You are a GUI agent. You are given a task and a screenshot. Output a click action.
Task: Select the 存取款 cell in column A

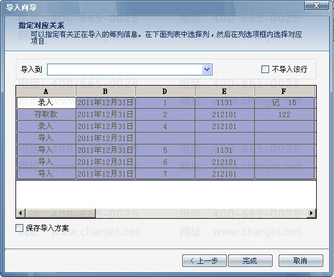click(x=46, y=115)
